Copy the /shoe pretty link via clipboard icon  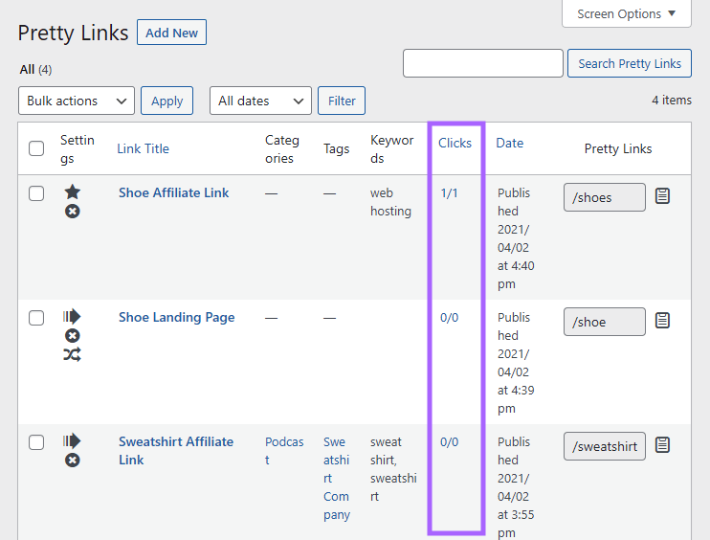pyautogui.click(x=662, y=321)
